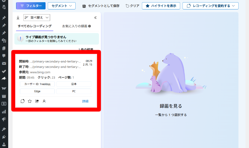249x148 pixels.
Task: Click the W logo icon in sidebar
Action: [4, 88]
